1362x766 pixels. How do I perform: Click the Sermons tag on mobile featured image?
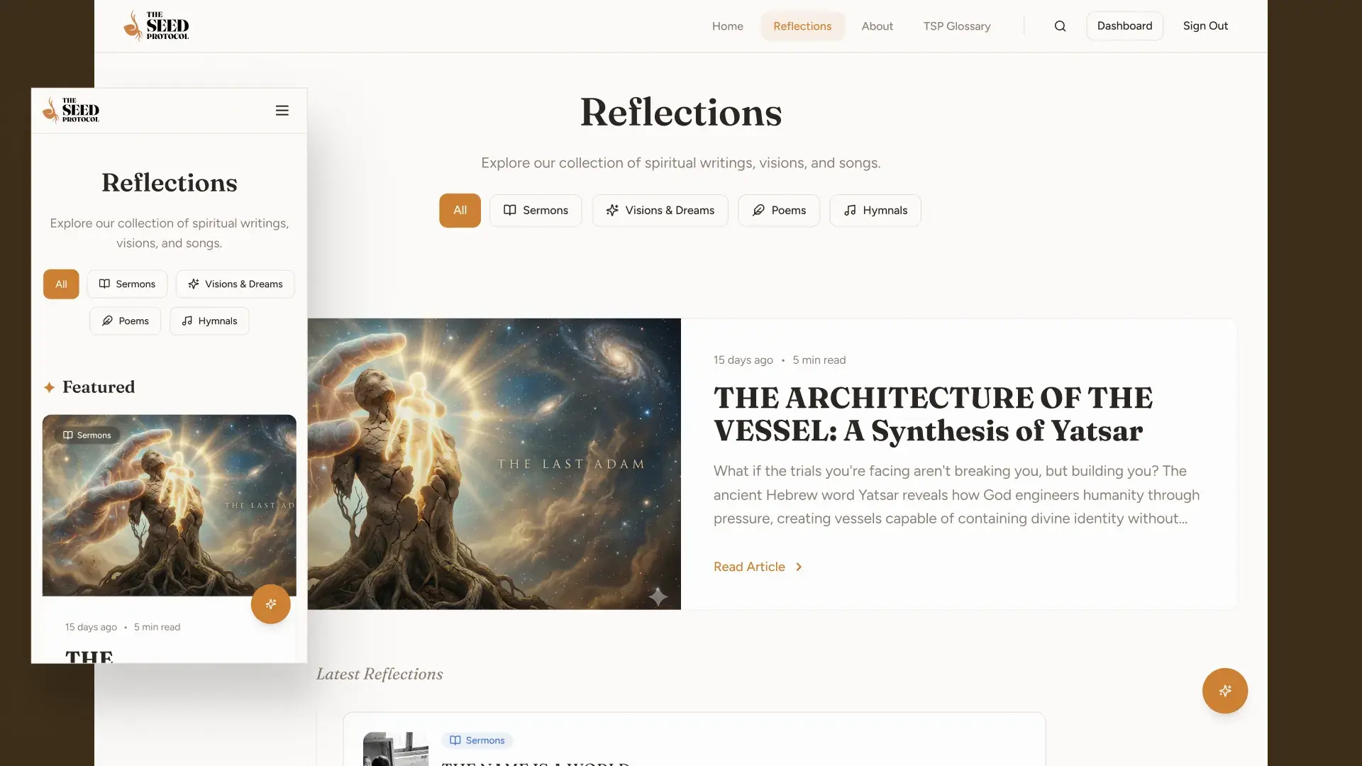coord(87,435)
